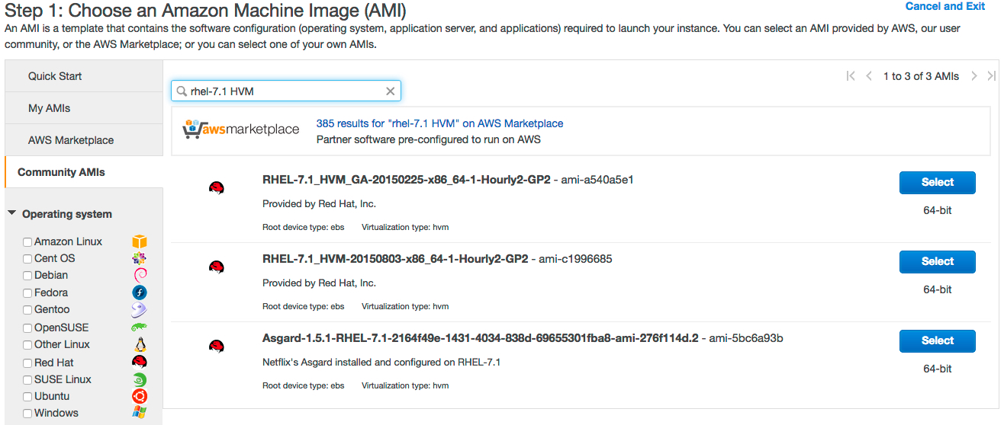Select the RHEL-7.1_HVM_GA-20150225 AMI

tap(937, 182)
